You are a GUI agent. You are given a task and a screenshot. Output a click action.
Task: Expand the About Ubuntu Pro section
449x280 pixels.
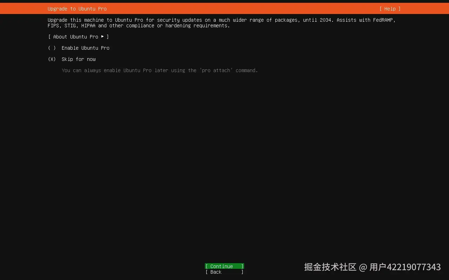(79, 37)
